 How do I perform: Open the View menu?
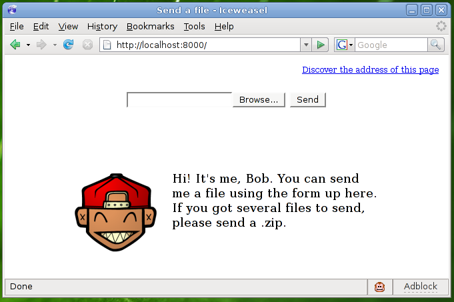(x=68, y=27)
